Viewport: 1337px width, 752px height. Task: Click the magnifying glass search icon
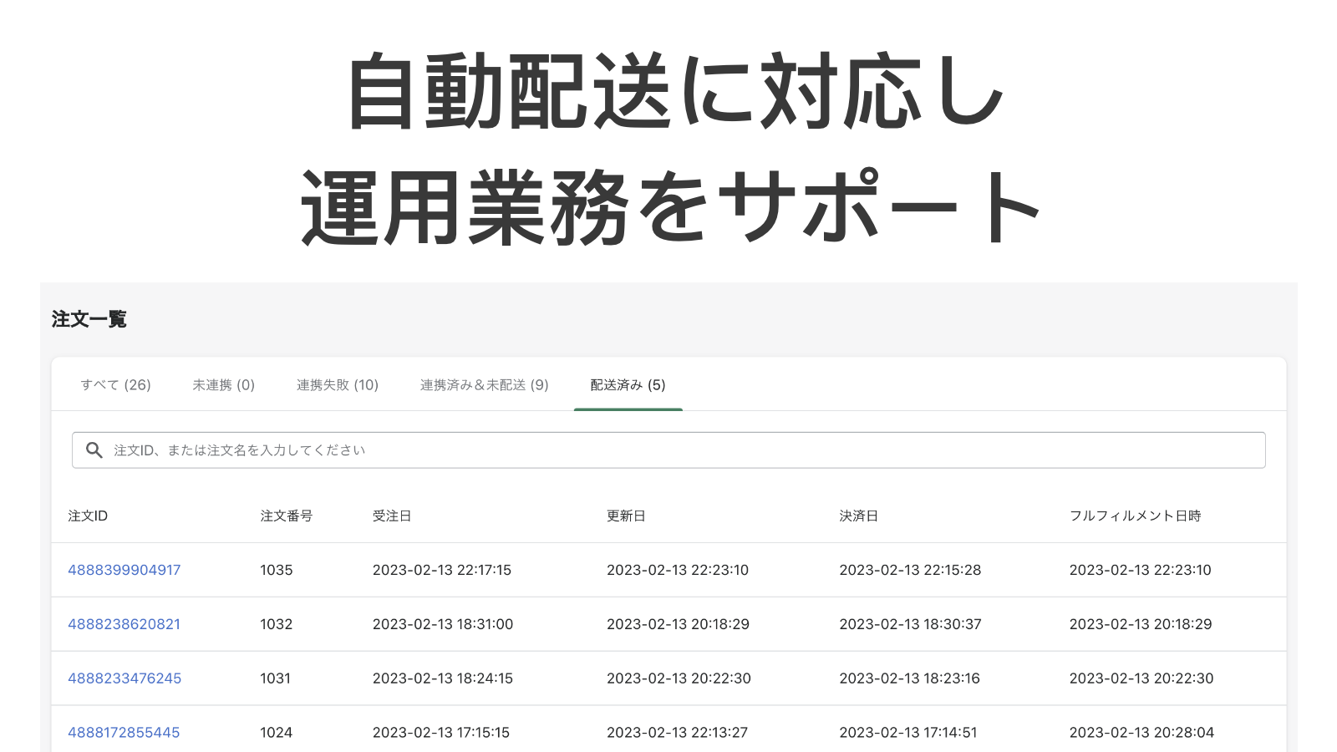[x=94, y=450]
